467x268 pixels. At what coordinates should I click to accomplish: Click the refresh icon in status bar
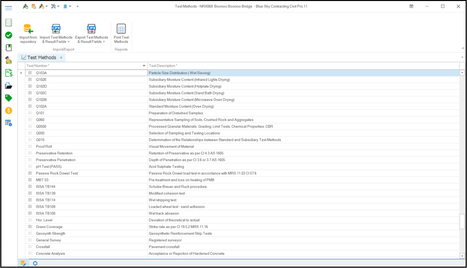[x=35, y=263]
